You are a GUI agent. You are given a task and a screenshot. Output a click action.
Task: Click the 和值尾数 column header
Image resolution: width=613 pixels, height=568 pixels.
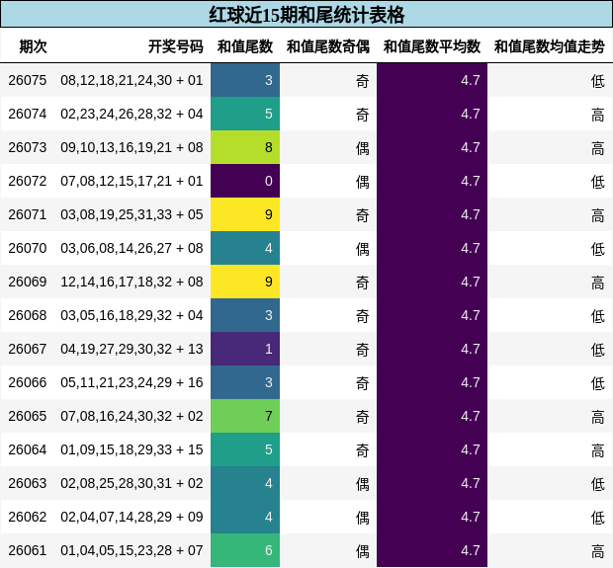point(245,46)
